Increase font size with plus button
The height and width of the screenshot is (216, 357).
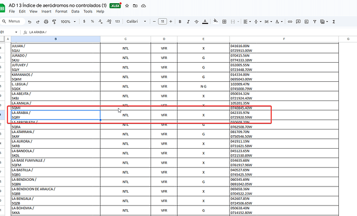tap(171, 21)
